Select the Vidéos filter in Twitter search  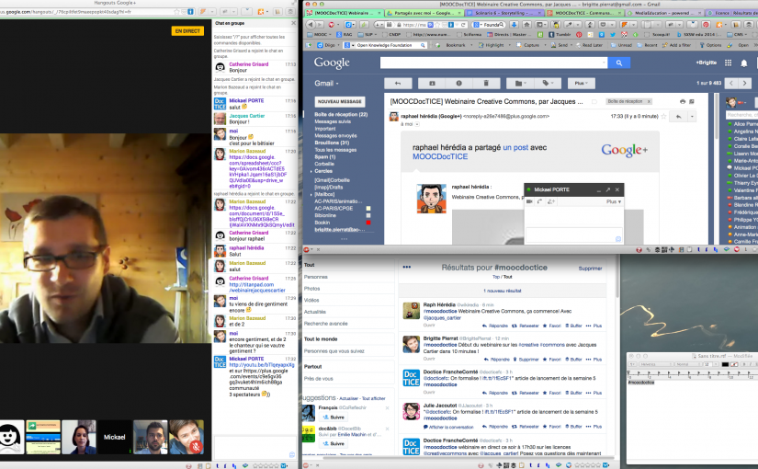point(311,300)
